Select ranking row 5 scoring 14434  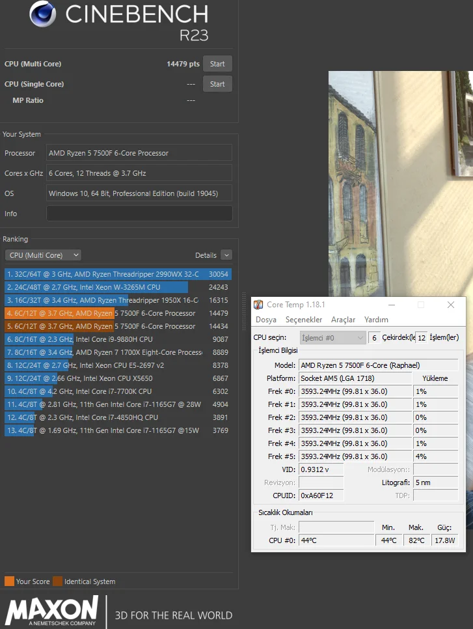118,326
